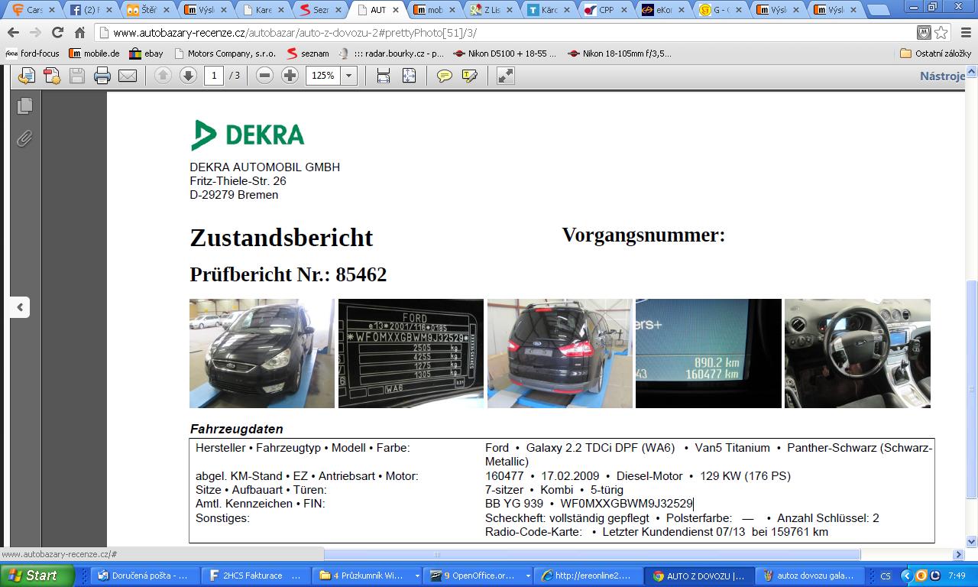
Task: Switch to the CPP browser tab
Action: 605,10
